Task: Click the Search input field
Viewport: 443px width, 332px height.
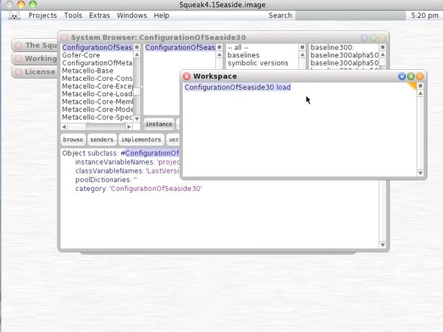Action: click(x=350, y=15)
